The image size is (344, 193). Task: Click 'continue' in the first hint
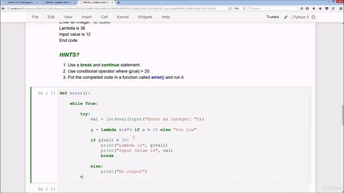coord(110,65)
